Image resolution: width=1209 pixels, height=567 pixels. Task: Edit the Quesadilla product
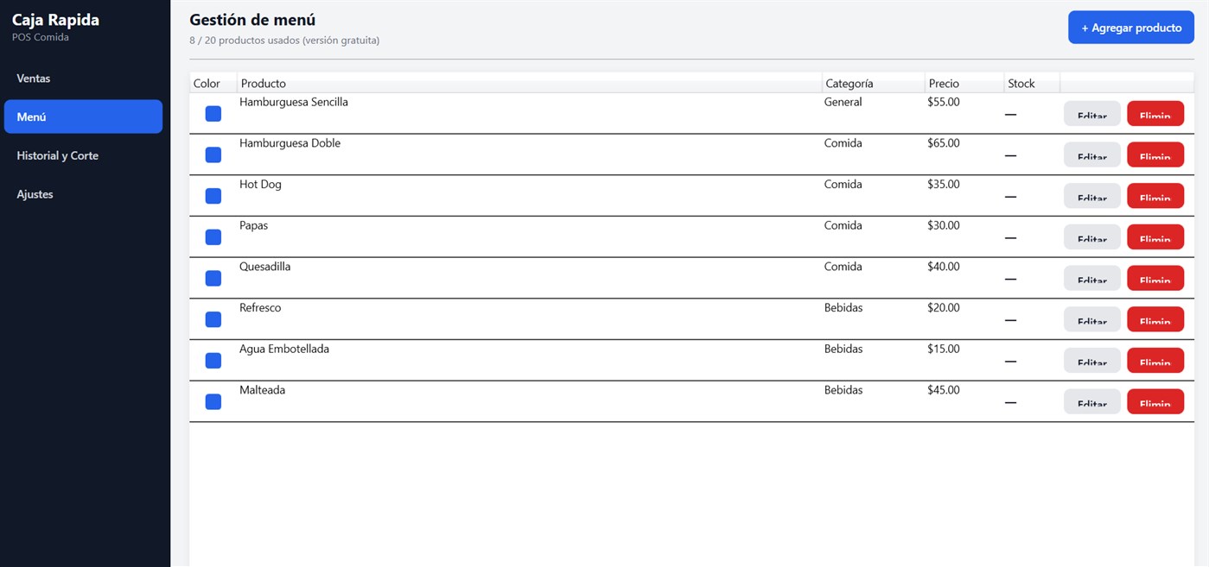point(1092,278)
